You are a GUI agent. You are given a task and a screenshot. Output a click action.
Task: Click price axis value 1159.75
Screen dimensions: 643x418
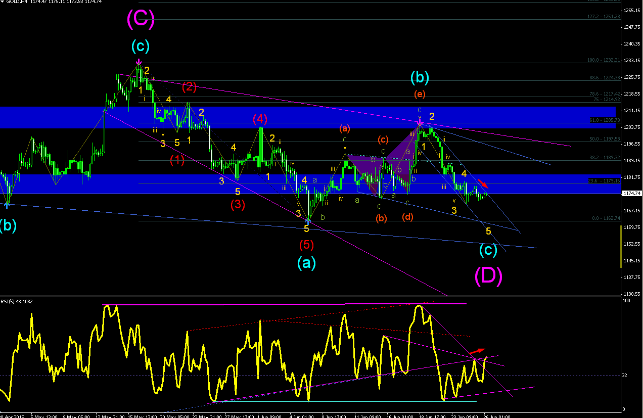[x=632, y=227]
